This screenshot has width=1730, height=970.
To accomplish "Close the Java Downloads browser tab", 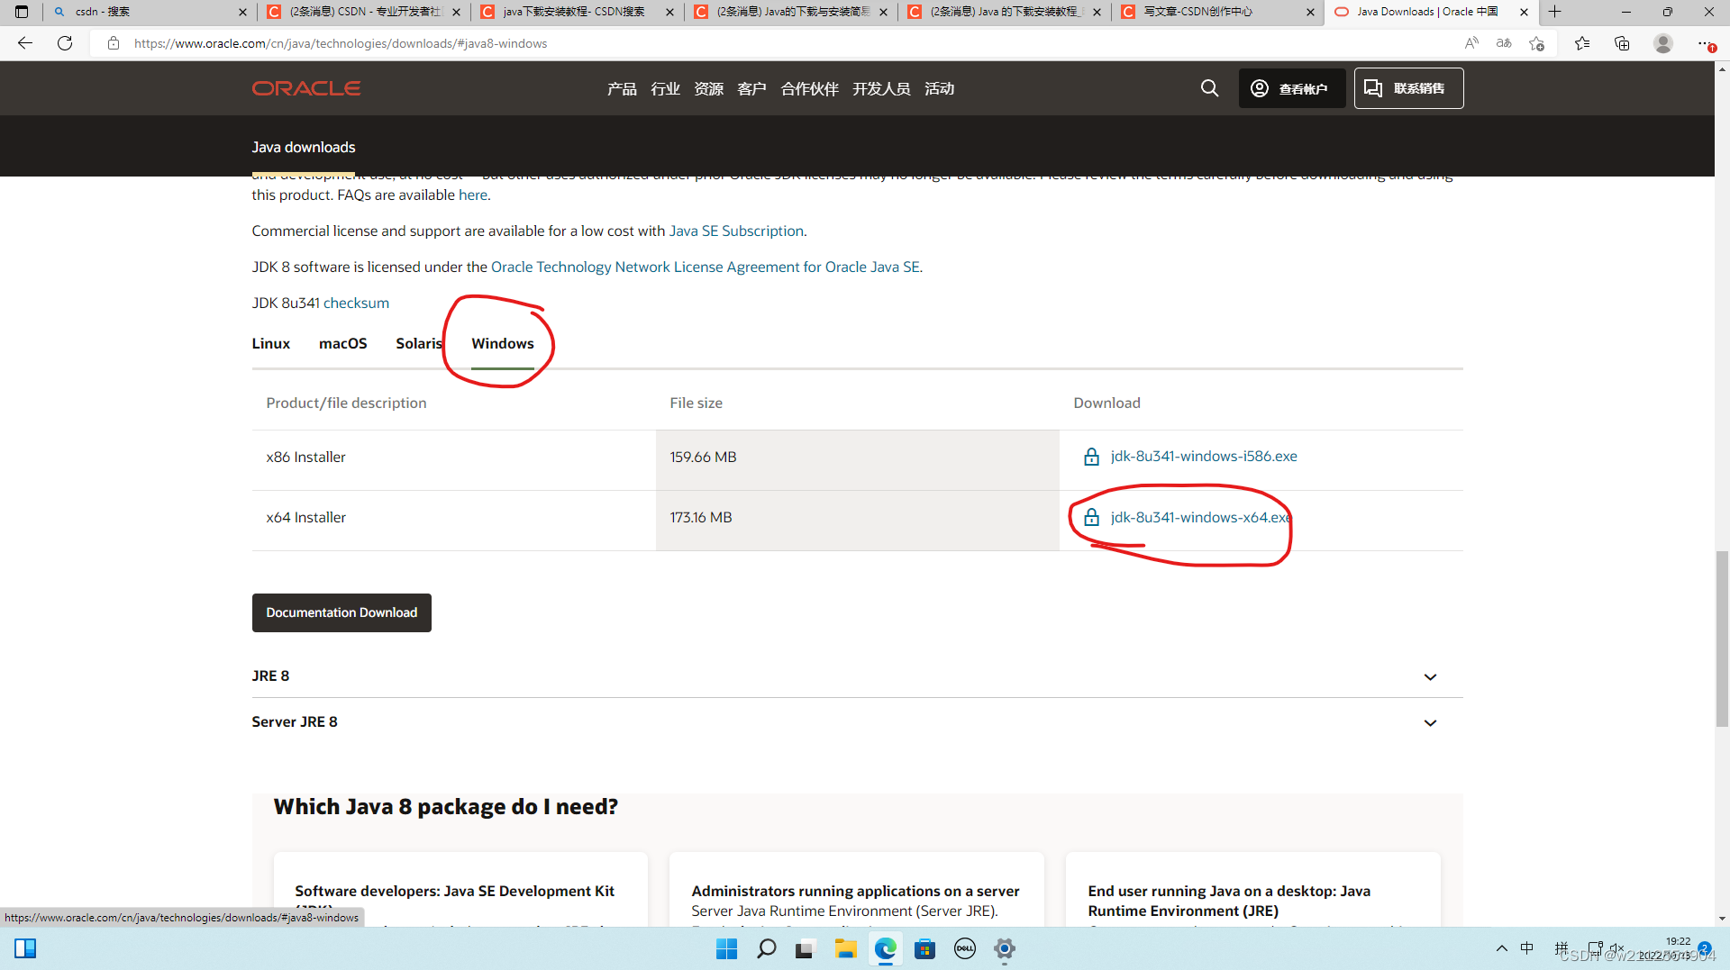I will (x=1524, y=12).
